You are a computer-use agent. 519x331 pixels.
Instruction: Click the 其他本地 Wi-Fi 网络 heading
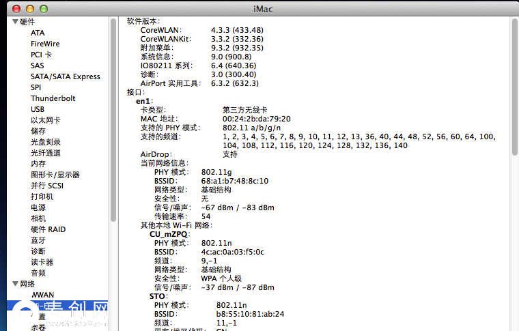pos(176,225)
